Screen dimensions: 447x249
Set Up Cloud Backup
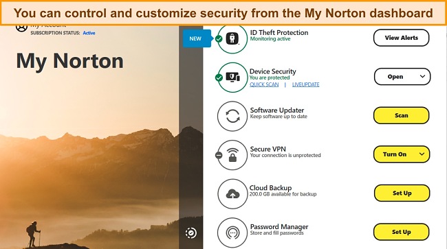(x=402, y=193)
